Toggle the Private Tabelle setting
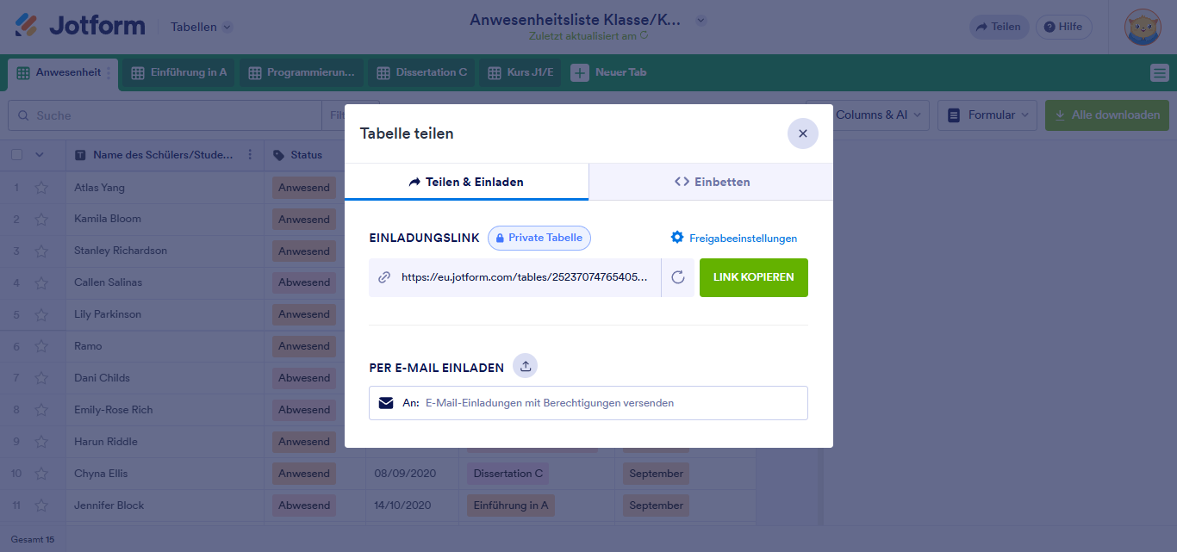Image resolution: width=1177 pixels, height=552 pixels. click(x=539, y=237)
